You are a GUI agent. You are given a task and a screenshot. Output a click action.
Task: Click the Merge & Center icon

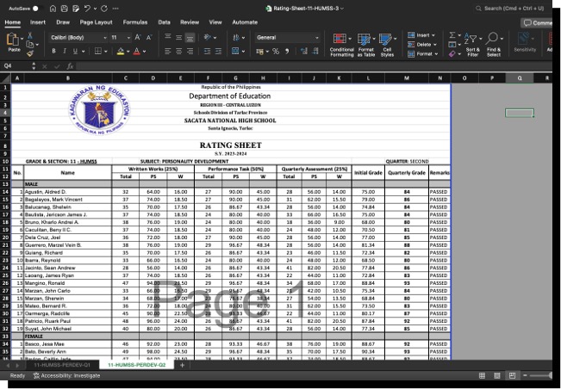[x=235, y=51]
